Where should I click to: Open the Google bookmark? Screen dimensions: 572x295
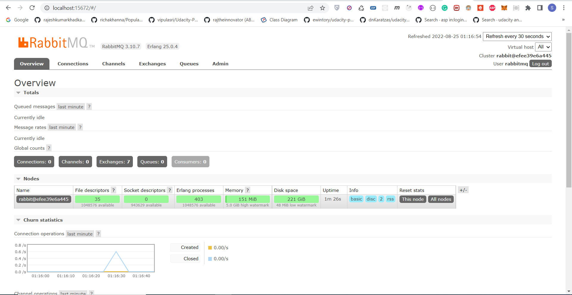click(x=17, y=20)
